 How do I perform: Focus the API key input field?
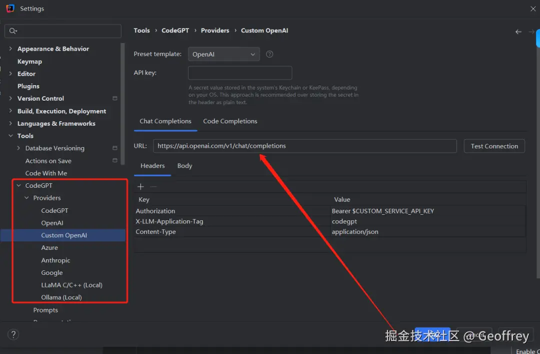click(x=240, y=73)
